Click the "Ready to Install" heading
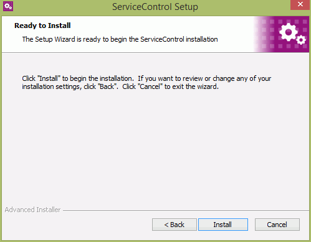 click(42, 26)
